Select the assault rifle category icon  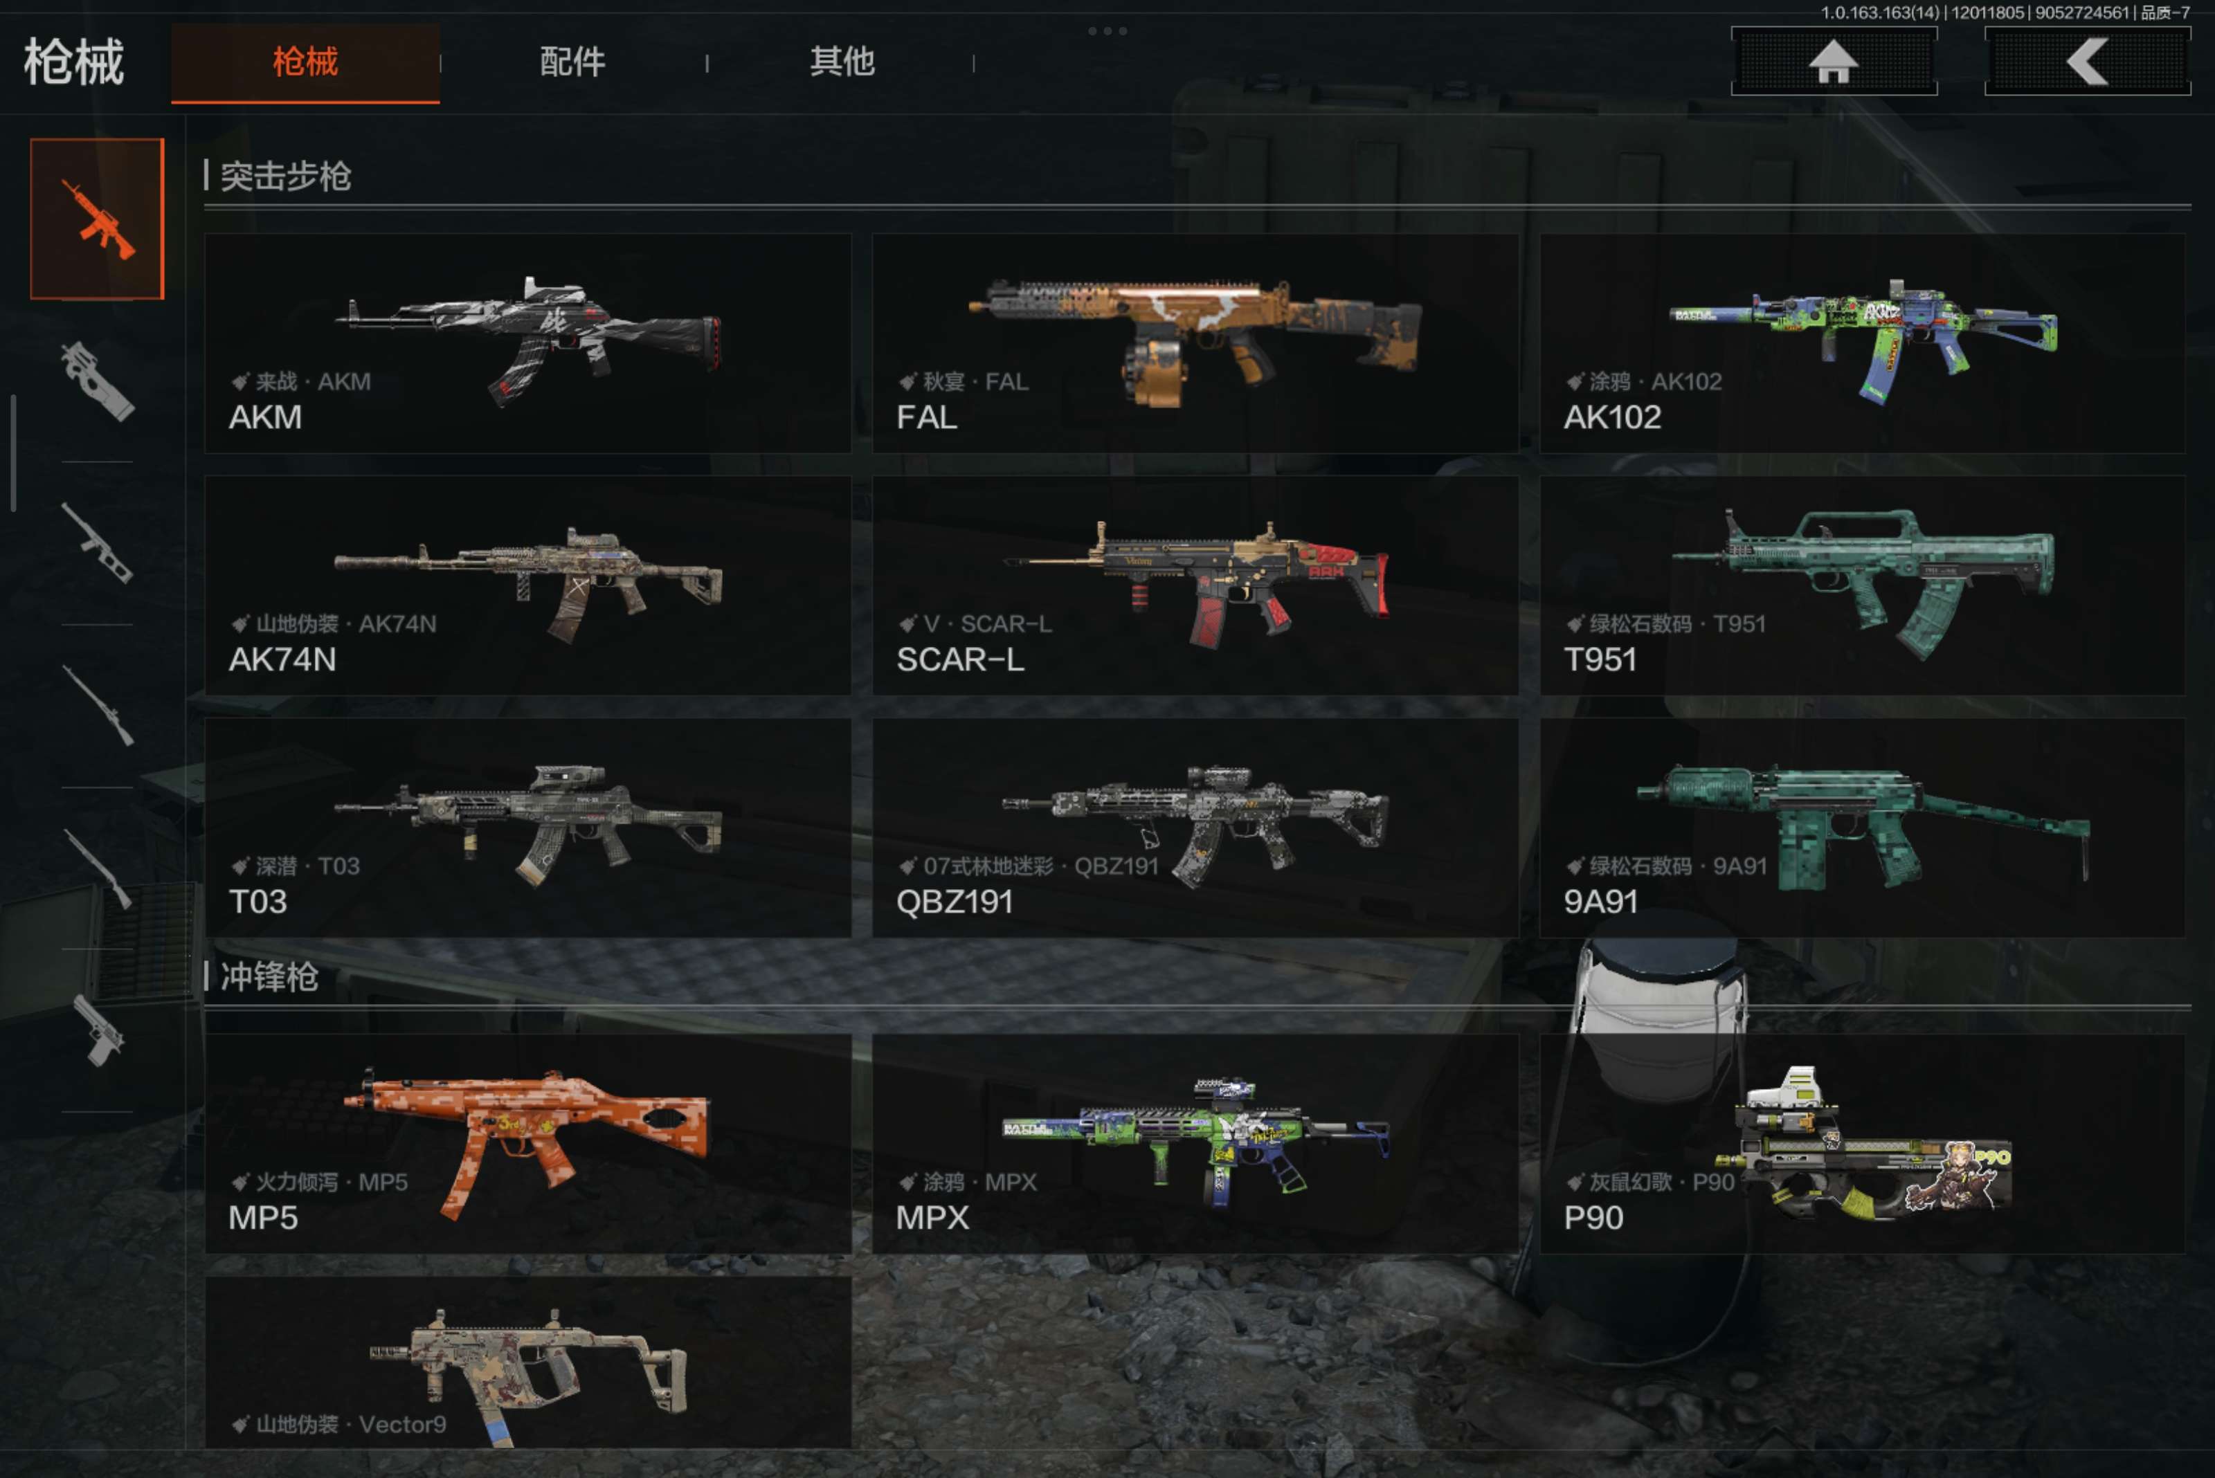coord(97,219)
